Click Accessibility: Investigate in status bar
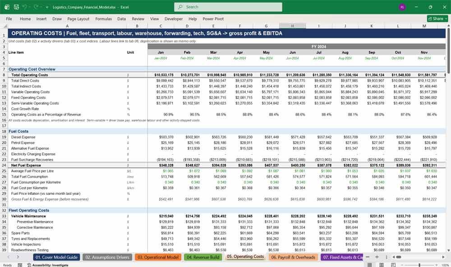Screen dimensions: 451x267 [x=48, y=265]
